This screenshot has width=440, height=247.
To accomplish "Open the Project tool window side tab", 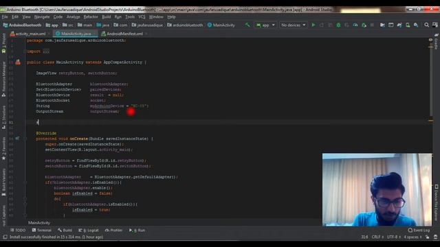I will coord(3,43).
